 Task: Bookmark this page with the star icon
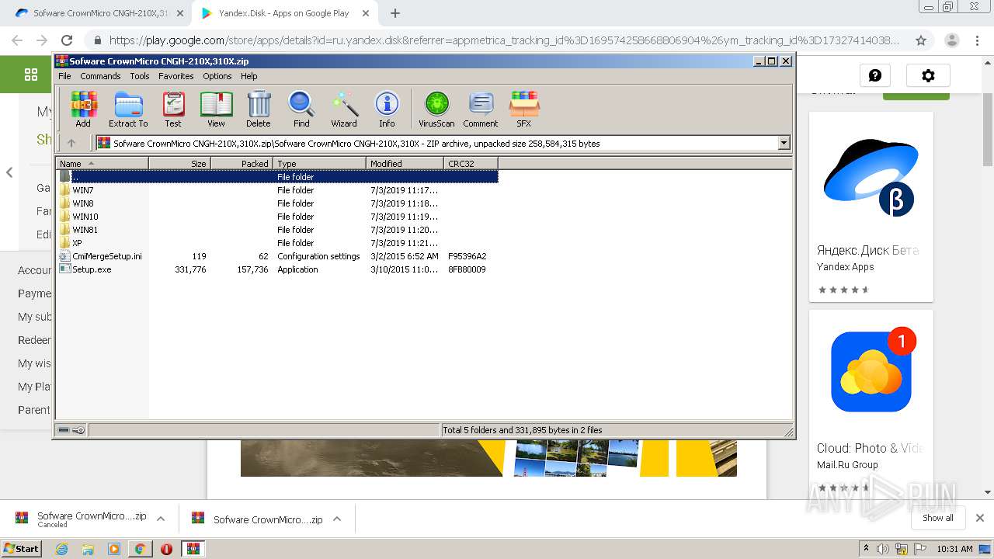[921, 40]
